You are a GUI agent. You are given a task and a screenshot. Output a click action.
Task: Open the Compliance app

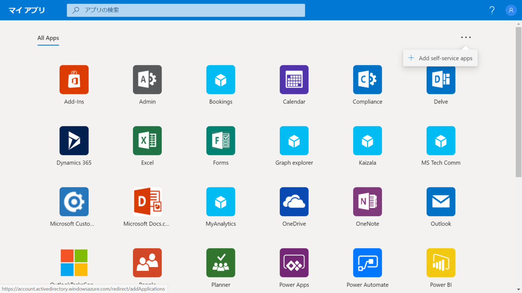tap(368, 80)
